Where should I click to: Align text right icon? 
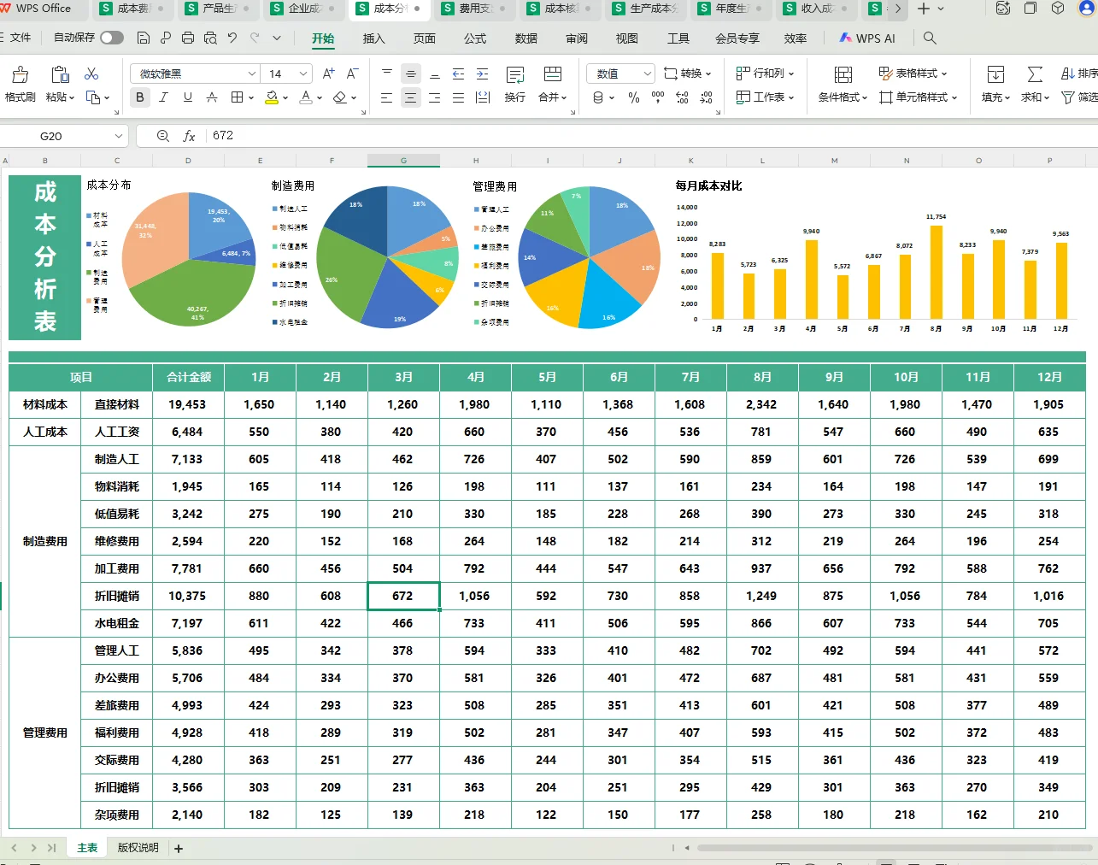(x=435, y=97)
